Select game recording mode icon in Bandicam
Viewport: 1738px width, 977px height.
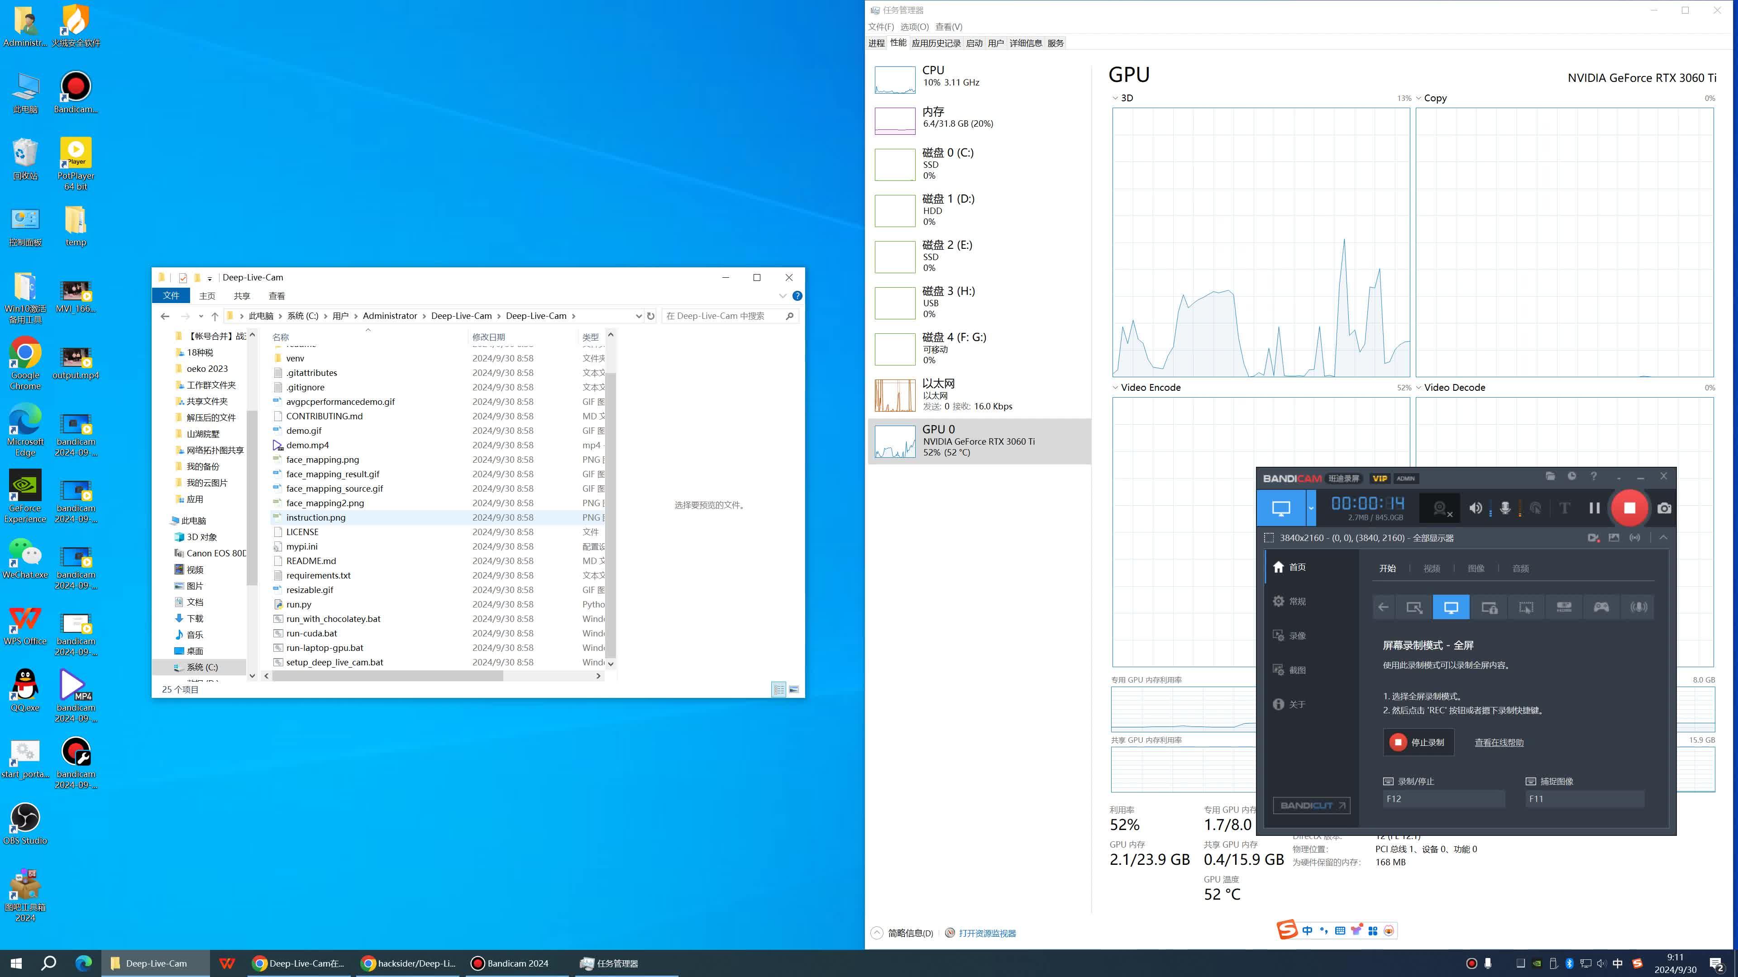click(x=1601, y=607)
